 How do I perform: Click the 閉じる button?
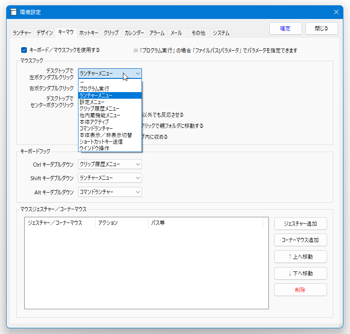point(321,29)
